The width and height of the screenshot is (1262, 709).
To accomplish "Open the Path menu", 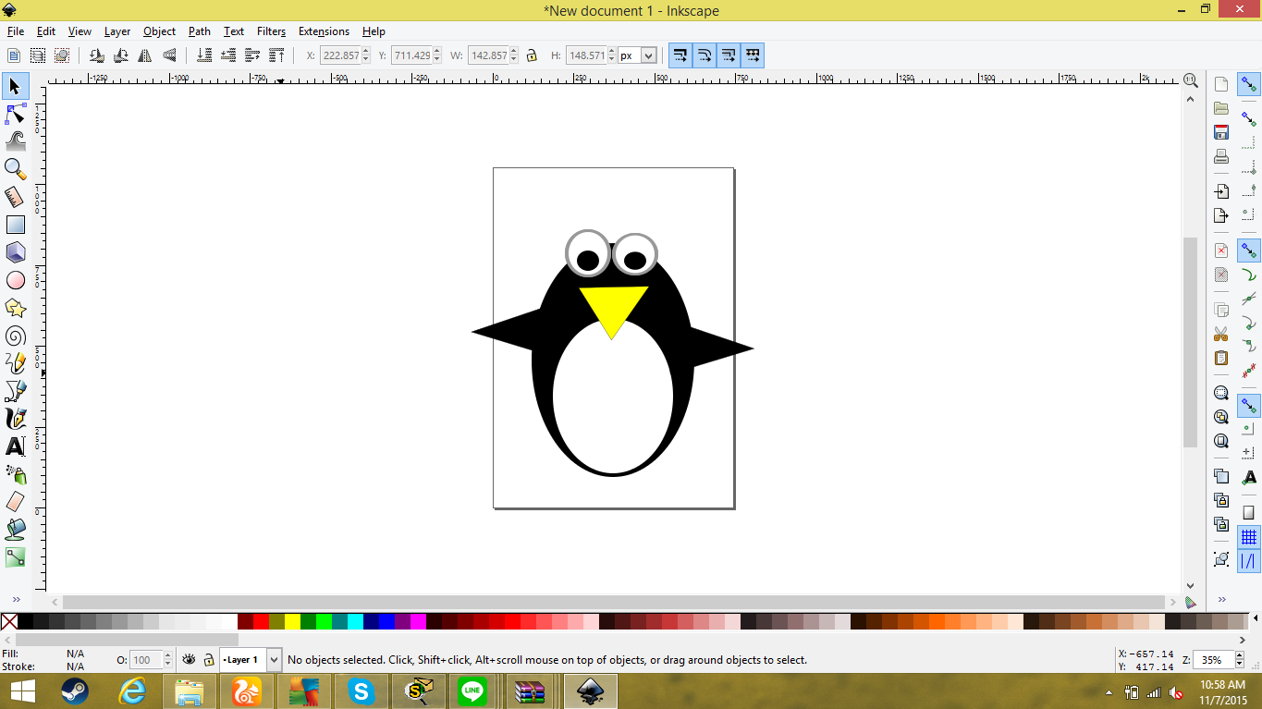I will [x=200, y=31].
